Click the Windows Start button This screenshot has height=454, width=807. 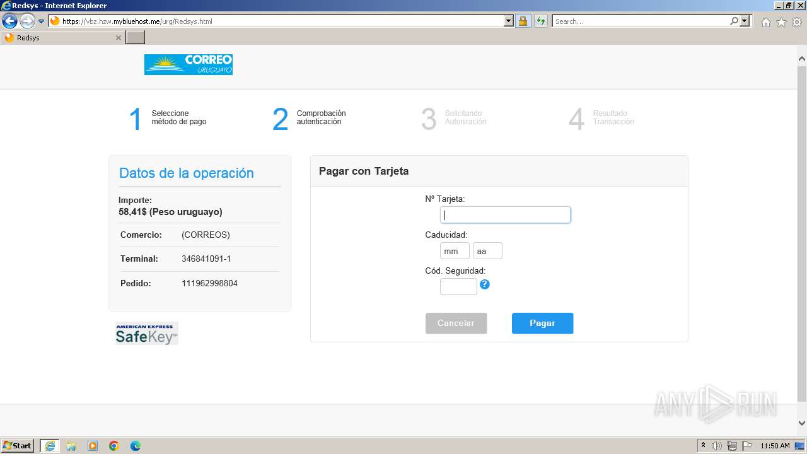click(18, 446)
